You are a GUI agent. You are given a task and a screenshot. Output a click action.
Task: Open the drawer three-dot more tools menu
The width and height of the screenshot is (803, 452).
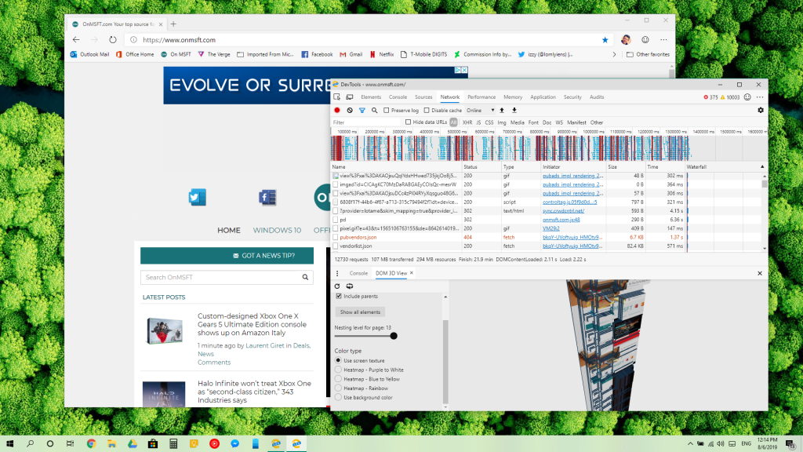[337, 273]
